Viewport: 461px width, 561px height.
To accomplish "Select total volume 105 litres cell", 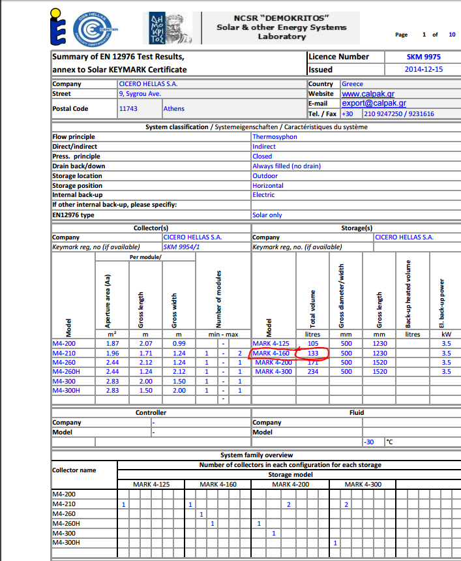I will click(x=312, y=344).
